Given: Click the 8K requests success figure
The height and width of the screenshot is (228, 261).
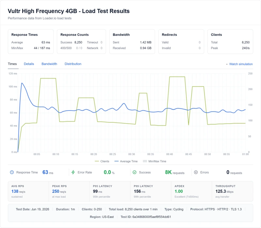Looking at the screenshot, I should (x=175, y=172).
